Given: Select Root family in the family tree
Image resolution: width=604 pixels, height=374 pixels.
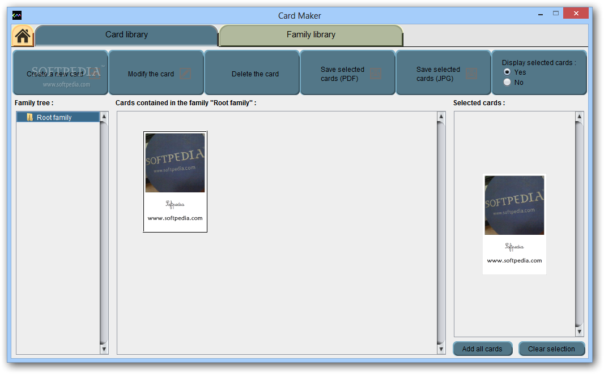Looking at the screenshot, I should [x=58, y=117].
